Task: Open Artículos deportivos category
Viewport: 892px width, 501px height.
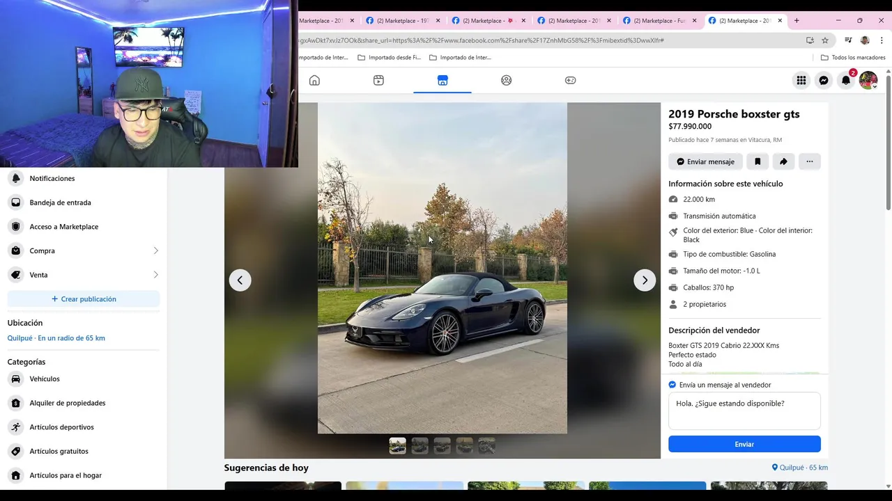Action: (84, 427)
